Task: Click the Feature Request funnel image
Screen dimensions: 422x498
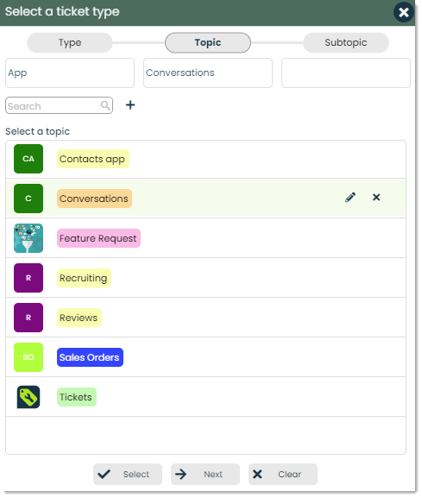Action: pos(28,238)
